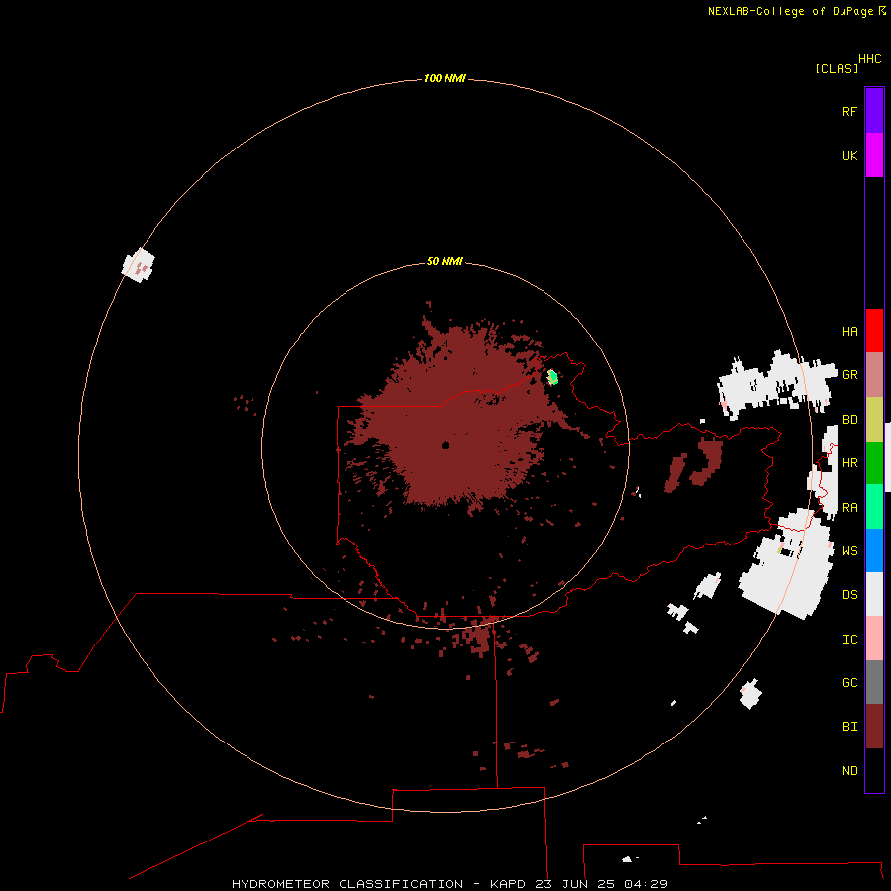Select the BD yellow legend swatch
This screenshot has width=891, height=891.
tap(874, 420)
